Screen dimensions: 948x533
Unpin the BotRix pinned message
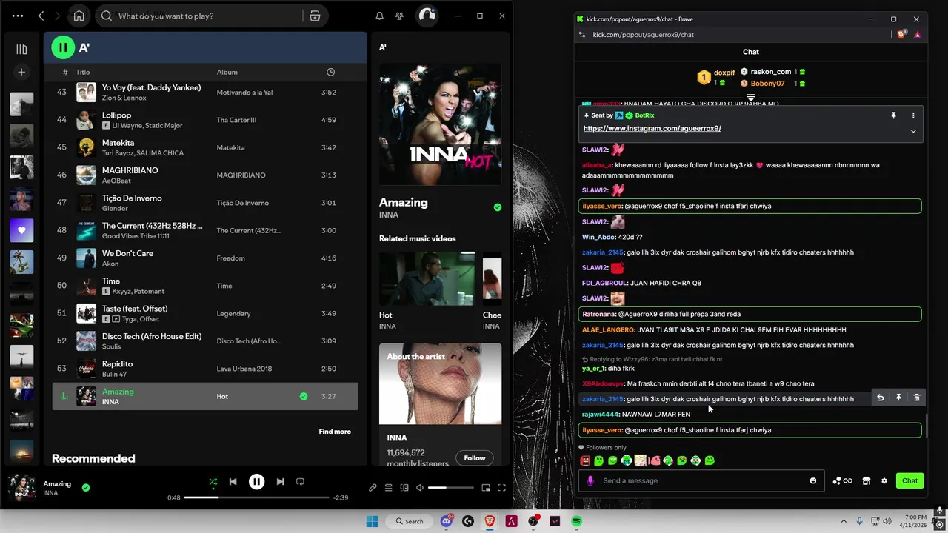point(893,115)
